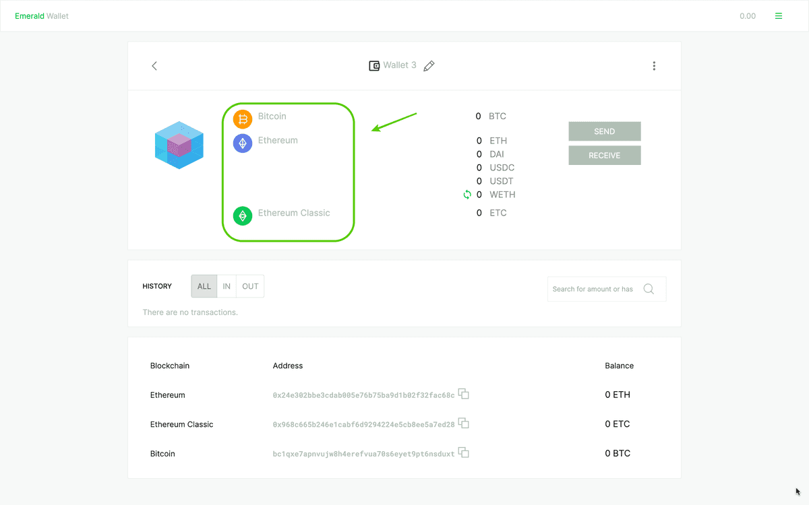809x505 pixels.
Task: Select the ALL history filter
Action: 204,286
